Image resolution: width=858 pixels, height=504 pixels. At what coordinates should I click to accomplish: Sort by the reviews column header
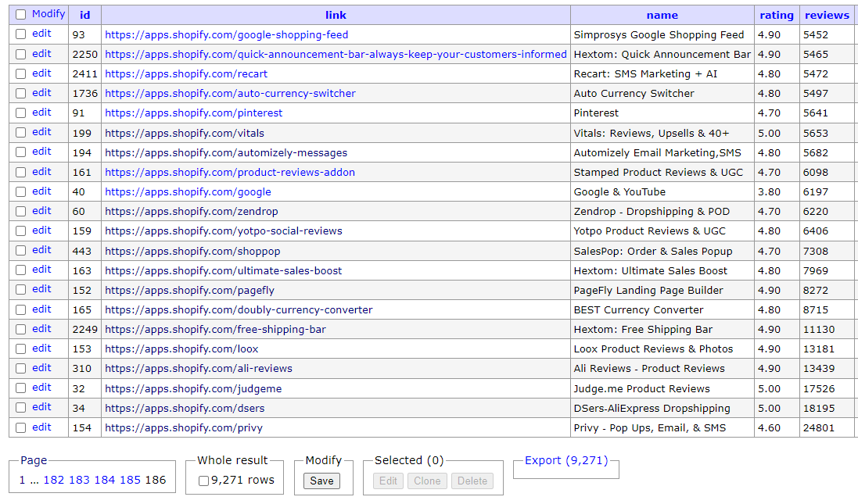click(x=827, y=16)
